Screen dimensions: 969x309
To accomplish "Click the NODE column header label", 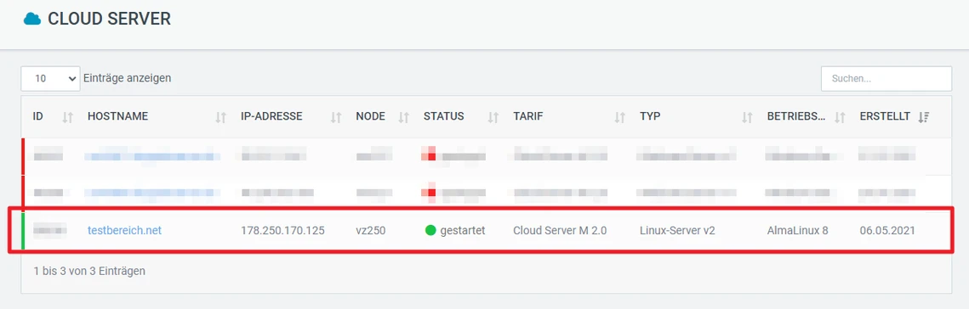I will click(371, 116).
